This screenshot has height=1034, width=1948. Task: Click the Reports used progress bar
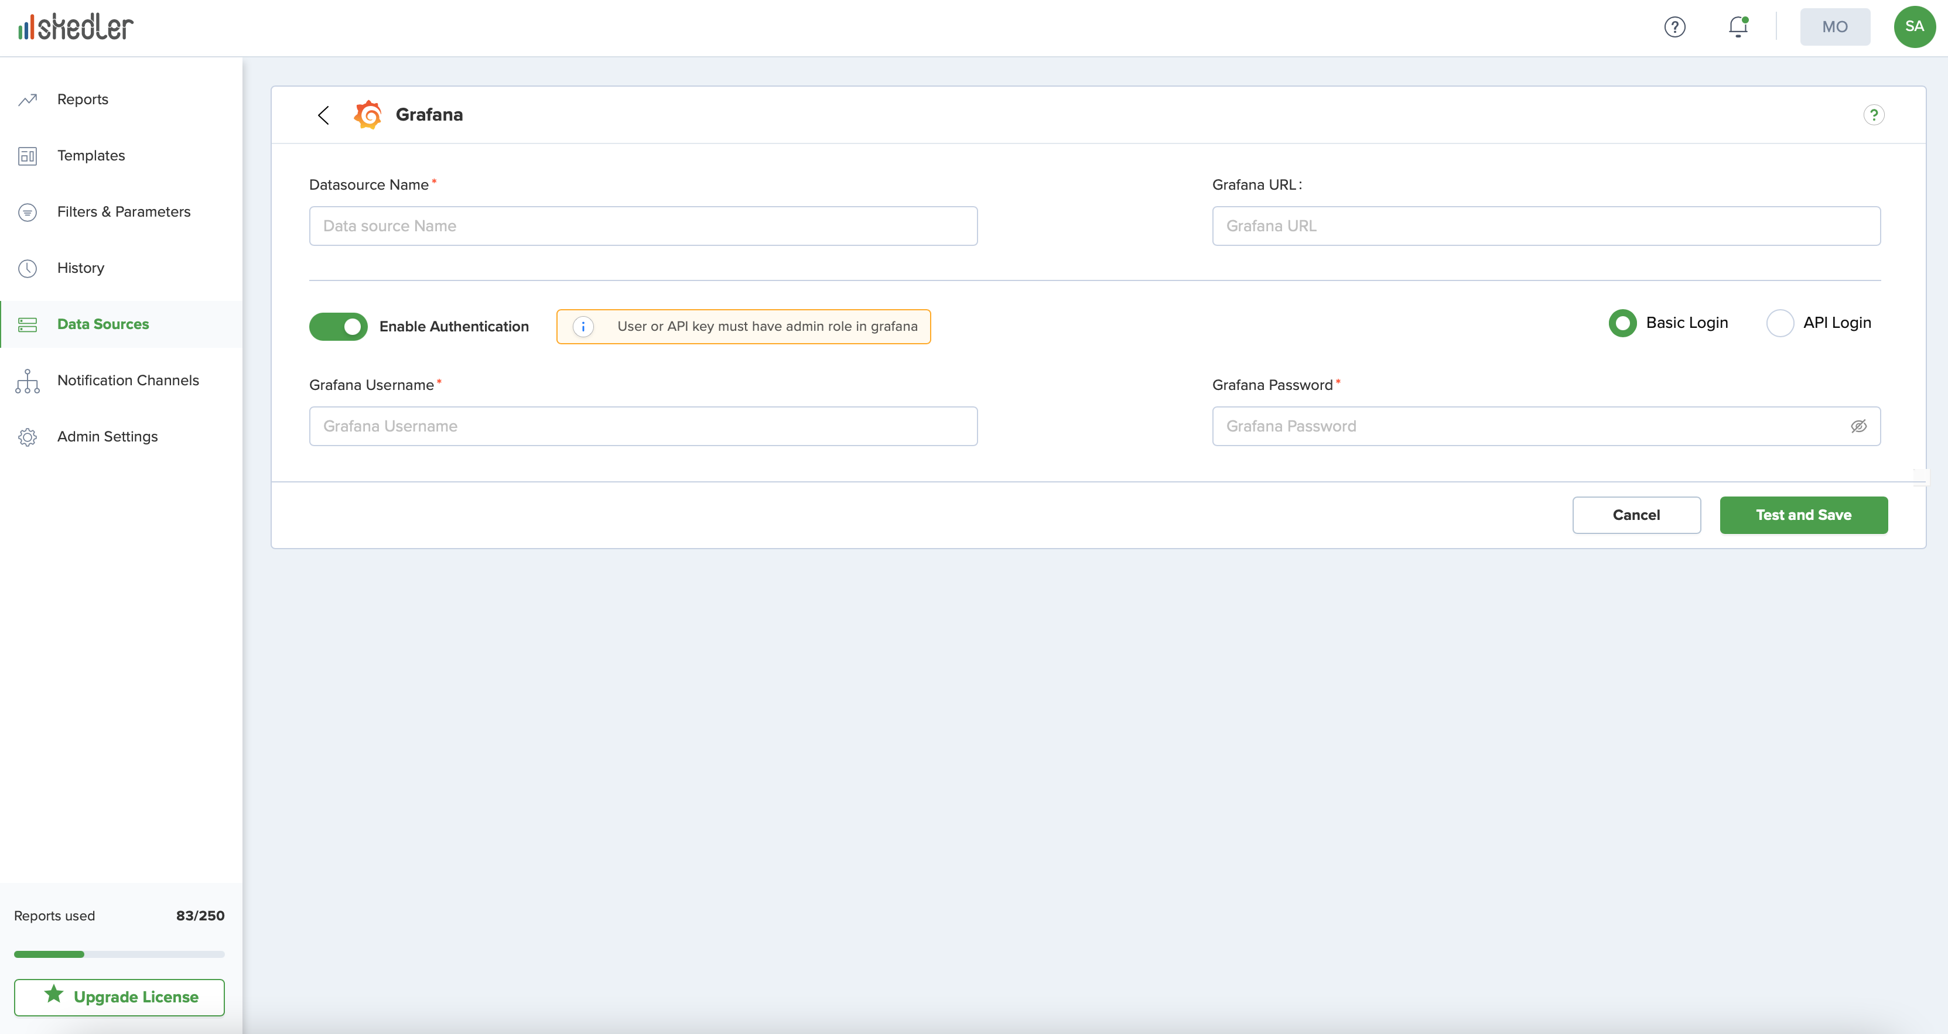pyautogui.click(x=119, y=954)
